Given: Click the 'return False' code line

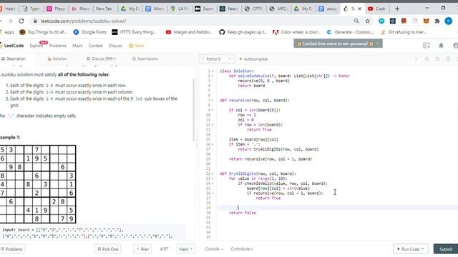Looking at the screenshot, I should pyautogui.click(x=243, y=213).
